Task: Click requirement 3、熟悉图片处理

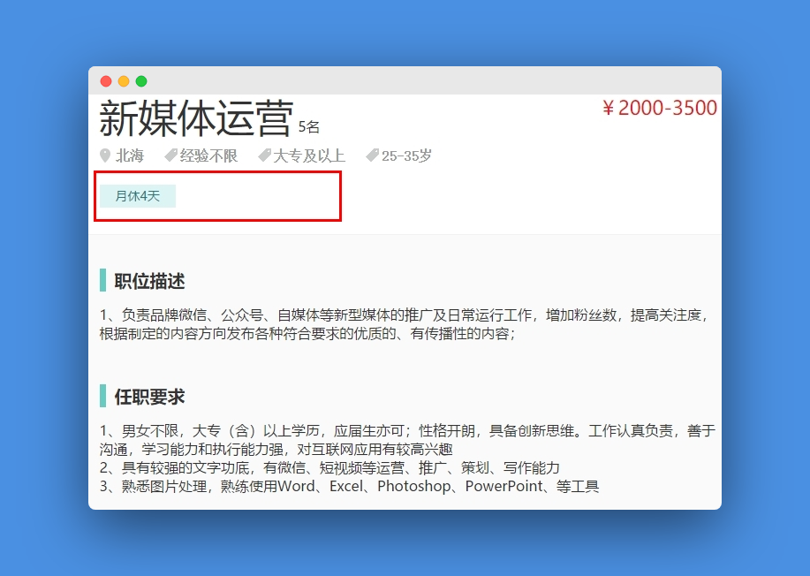Action: click(x=349, y=487)
